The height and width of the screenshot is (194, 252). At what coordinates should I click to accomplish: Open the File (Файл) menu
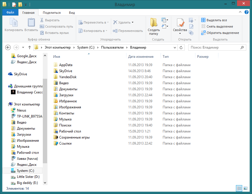[x=10, y=13]
